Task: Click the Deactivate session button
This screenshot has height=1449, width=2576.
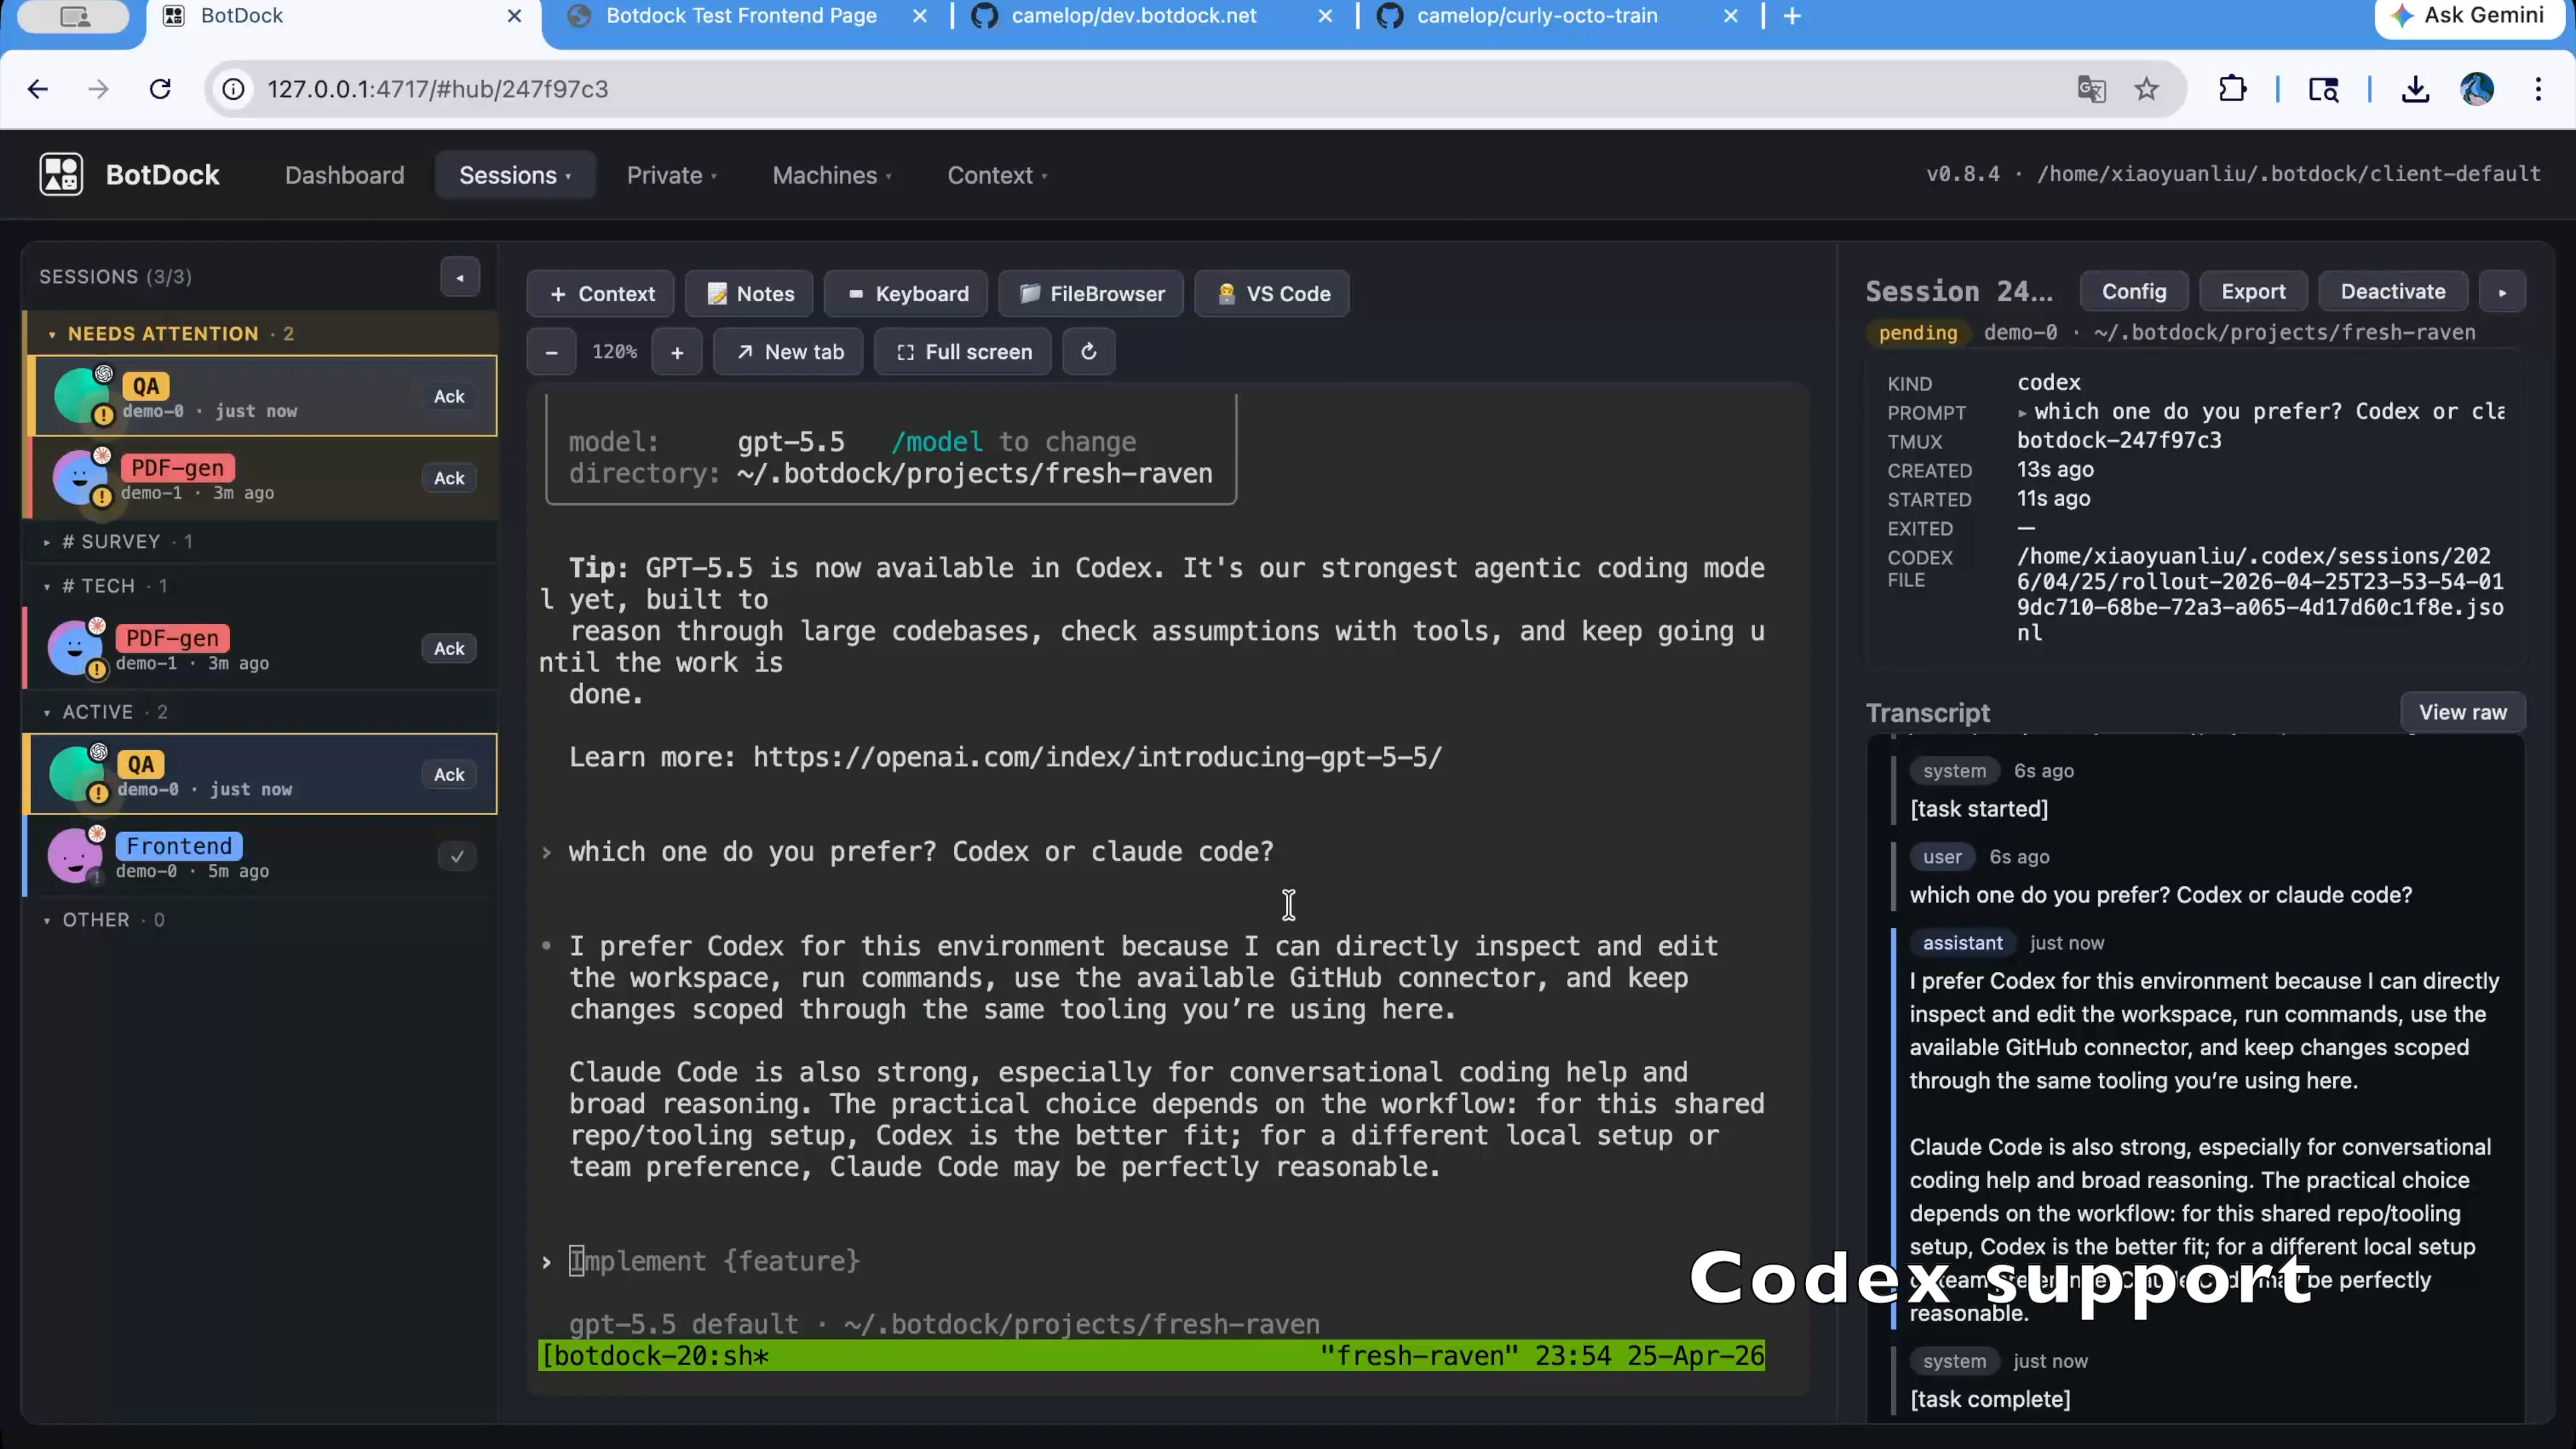Action: (2392, 291)
